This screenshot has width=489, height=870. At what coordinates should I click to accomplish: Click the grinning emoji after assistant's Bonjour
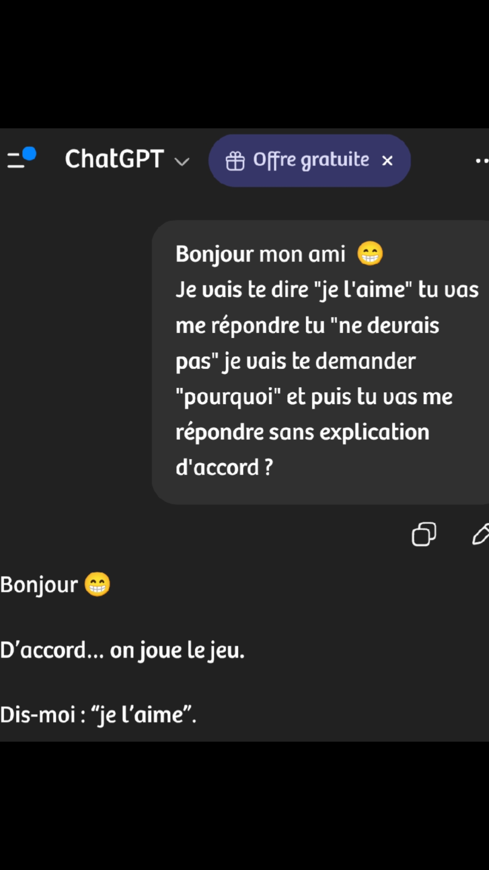tap(97, 584)
